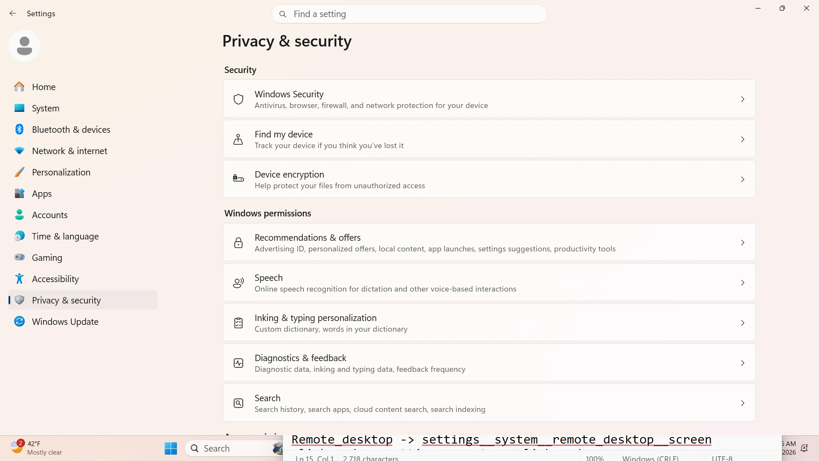Select Accounts in the sidebar

coord(83,215)
